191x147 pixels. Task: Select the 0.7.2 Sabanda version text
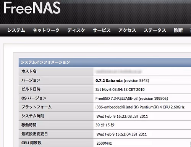pyautogui.click(x=109, y=81)
